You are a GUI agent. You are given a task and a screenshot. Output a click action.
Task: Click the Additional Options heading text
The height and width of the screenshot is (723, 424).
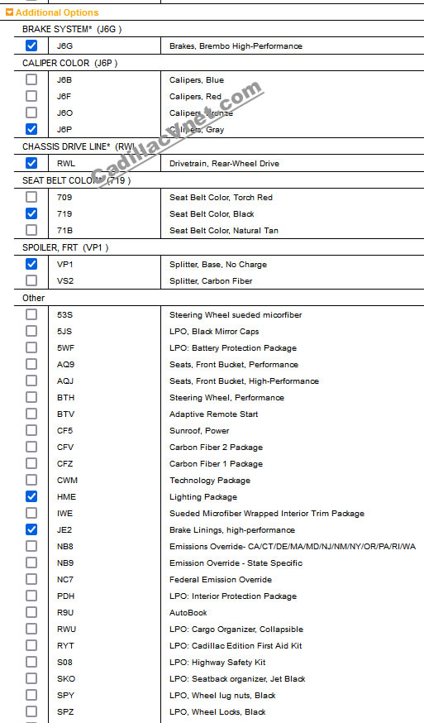pyautogui.click(x=57, y=12)
